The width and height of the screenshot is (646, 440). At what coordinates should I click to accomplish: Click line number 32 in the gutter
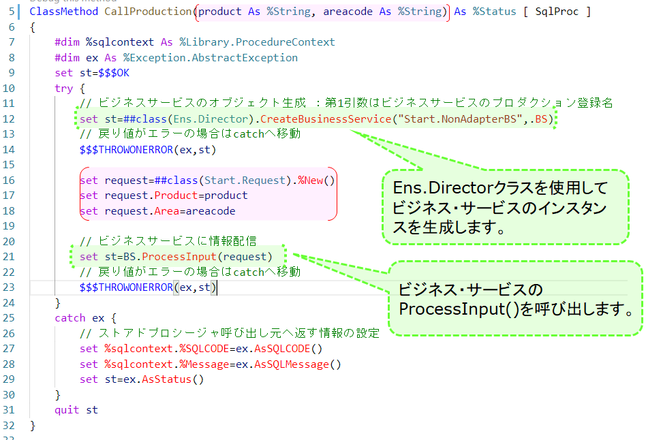click(9, 426)
